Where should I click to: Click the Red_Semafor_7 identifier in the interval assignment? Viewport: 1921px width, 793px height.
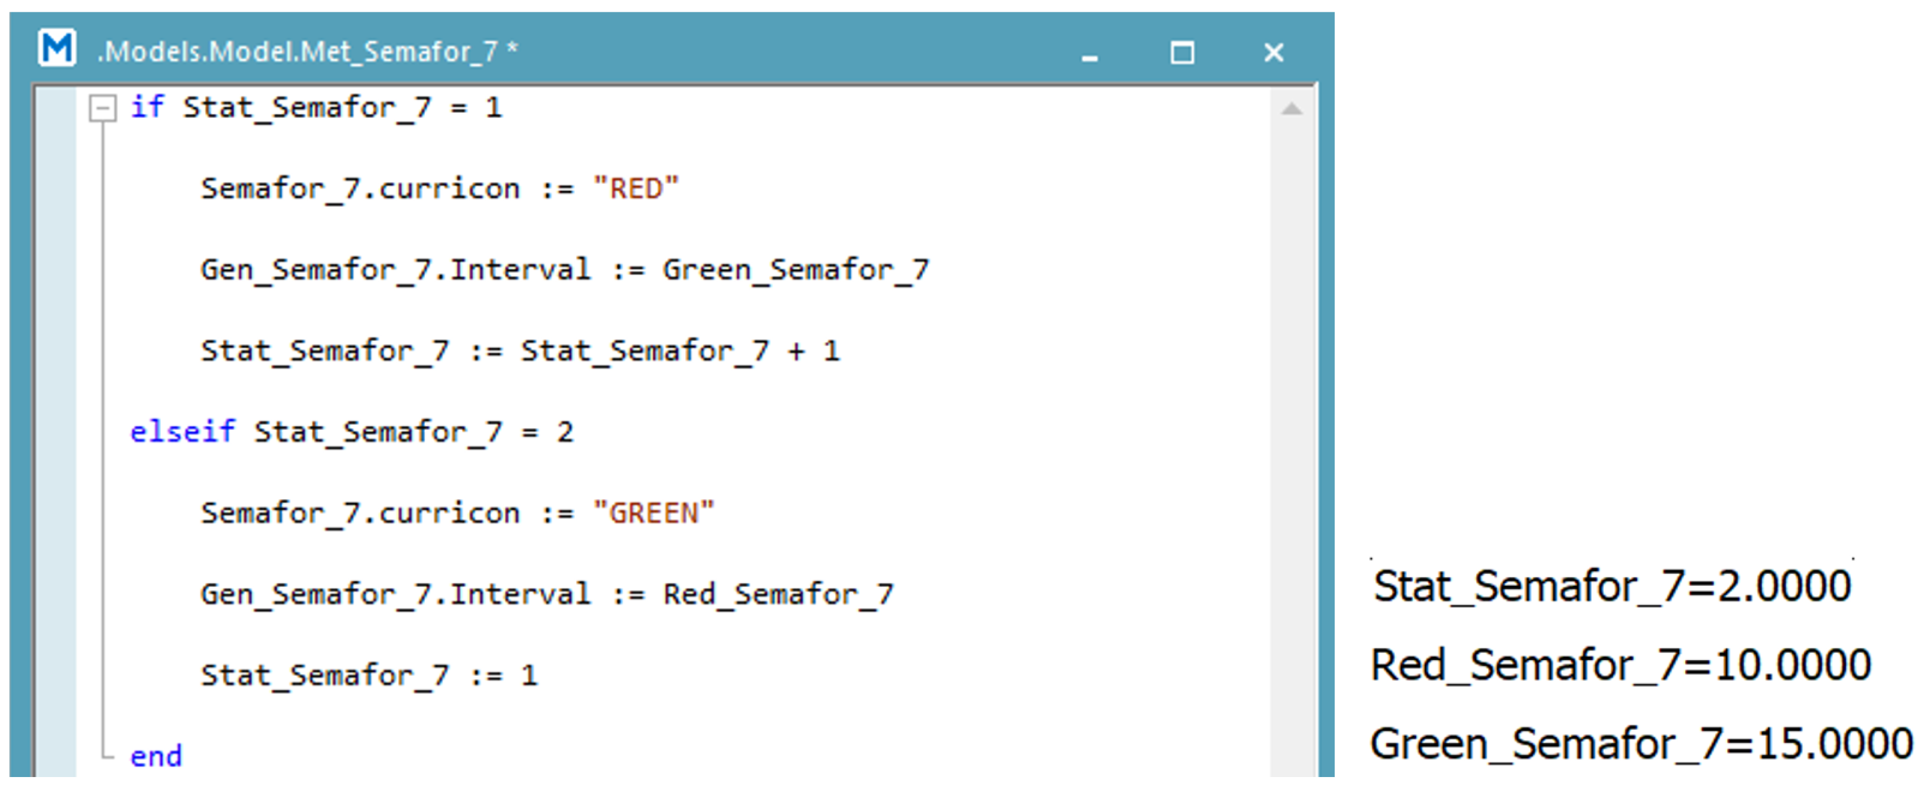click(x=778, y=594)
